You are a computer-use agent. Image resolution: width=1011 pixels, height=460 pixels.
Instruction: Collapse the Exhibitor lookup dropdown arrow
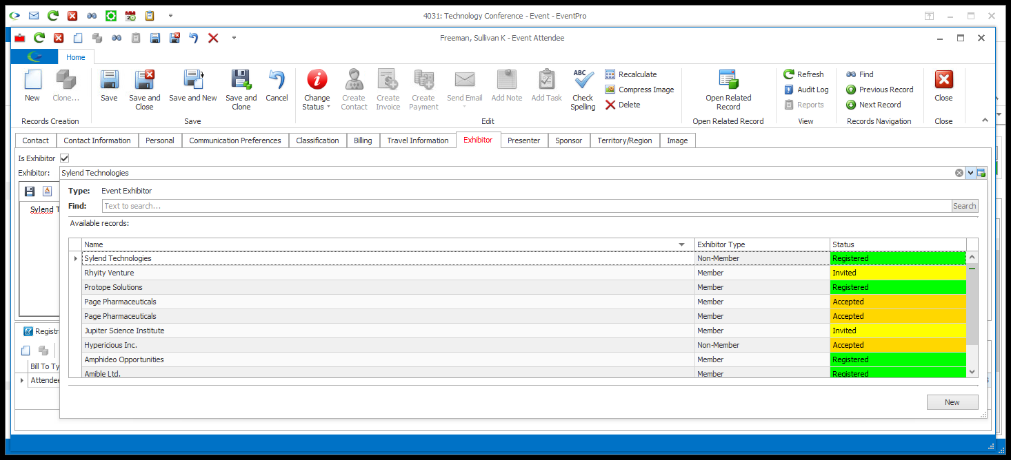click(970, 173)
